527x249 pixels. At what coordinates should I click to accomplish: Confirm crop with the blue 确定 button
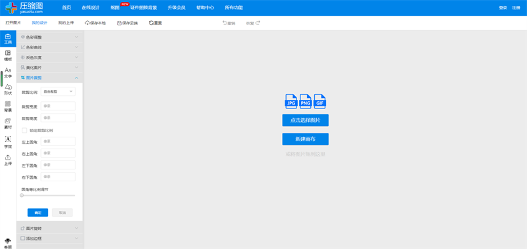click(38, 212)
